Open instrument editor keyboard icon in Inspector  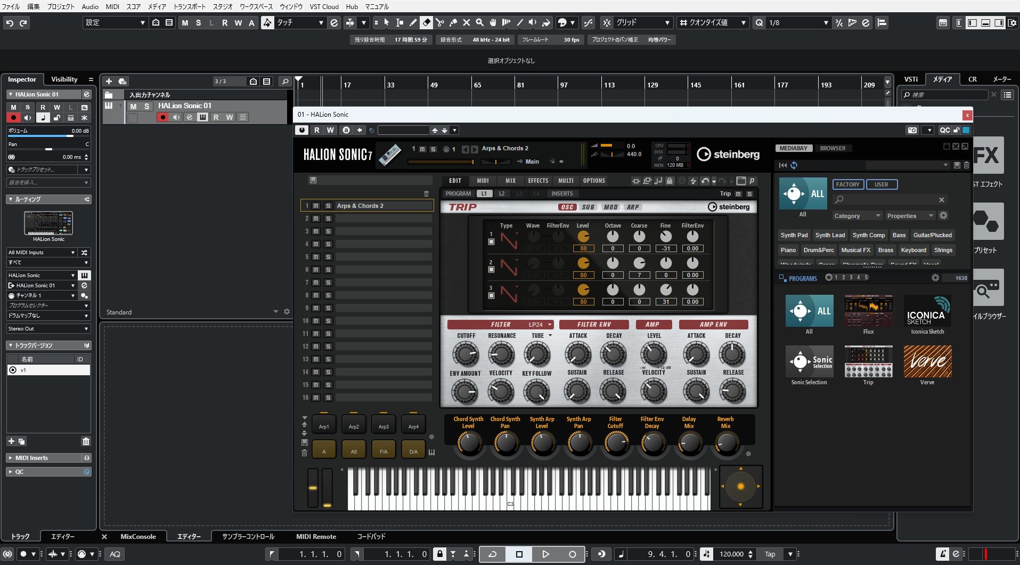pyautogui.click(x=84, y=275)
